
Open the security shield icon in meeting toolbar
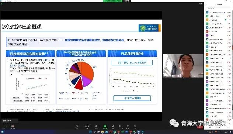[77, 126]
